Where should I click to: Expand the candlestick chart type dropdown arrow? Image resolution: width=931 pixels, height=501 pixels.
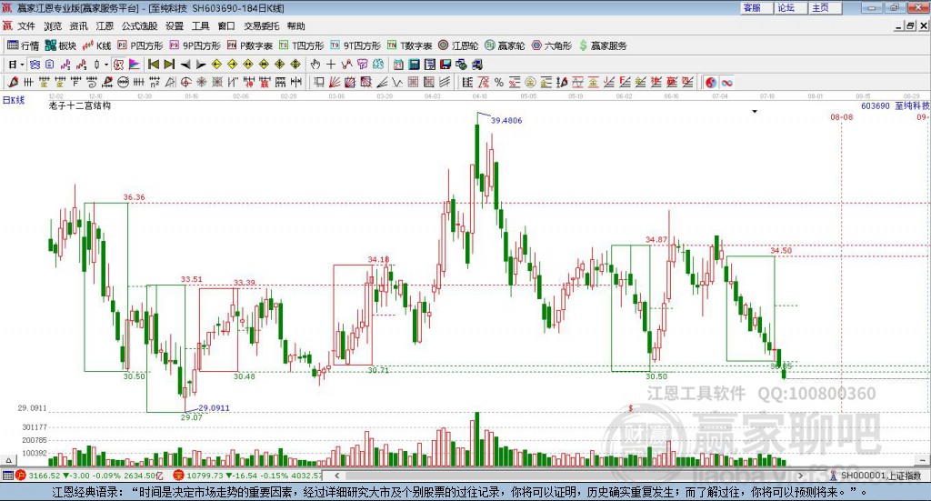106,65
